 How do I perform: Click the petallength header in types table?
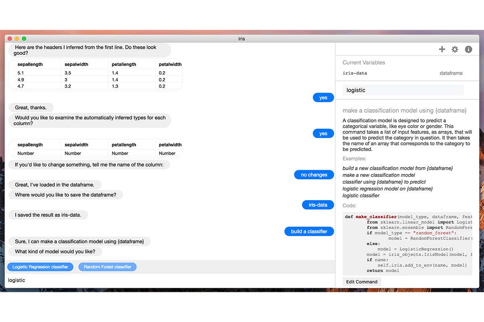point(124,145)
